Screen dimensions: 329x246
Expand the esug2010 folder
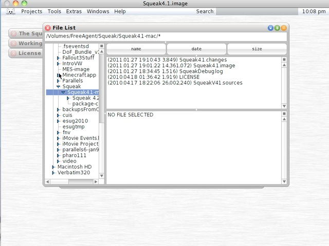58,121
